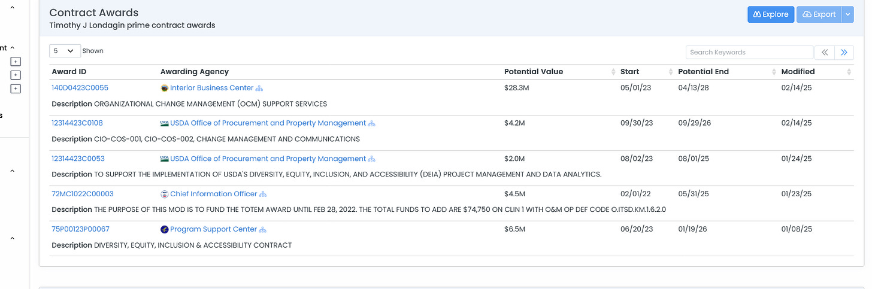
Task: Select the $28.3M potential value cell
Action: click(516, 88)
